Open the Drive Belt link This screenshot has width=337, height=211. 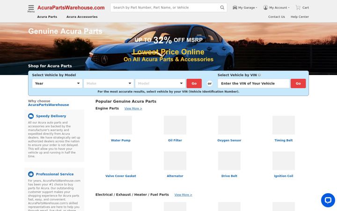(229, 176)
